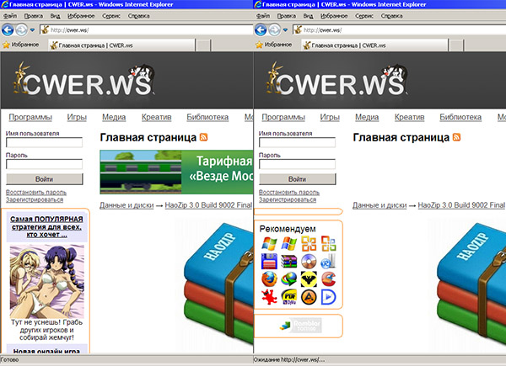Open the orange AIMP icon in Рекомендуем

[x=308, y=296]
